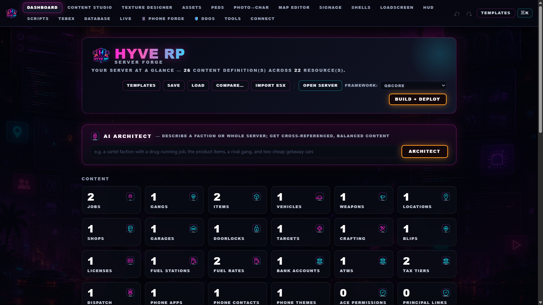Open the Connect tab
The width and height of the screenshot is (543, 305).
262,19
